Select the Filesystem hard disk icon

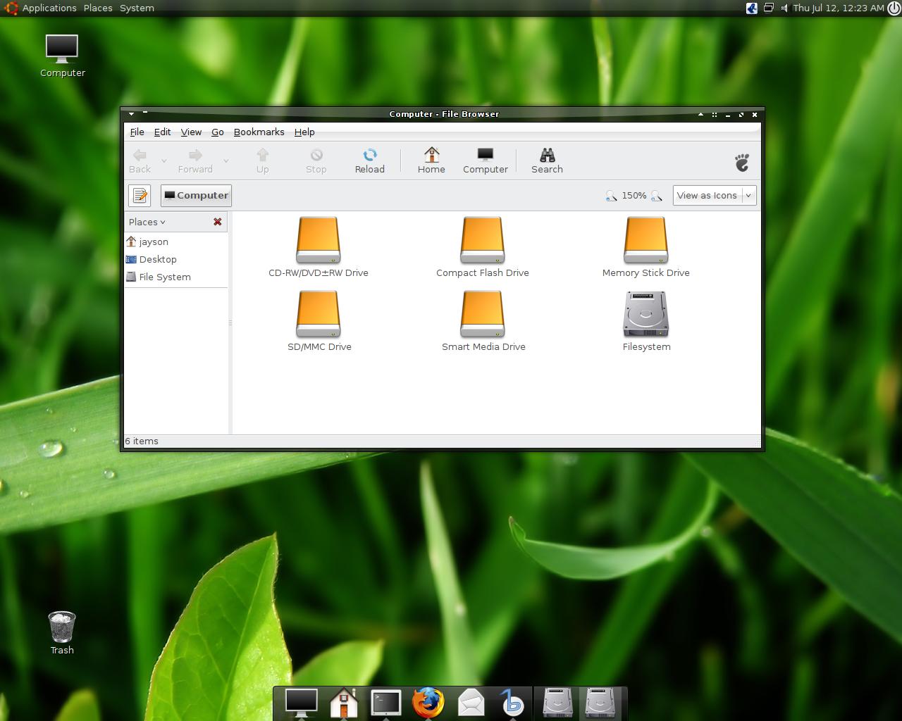click(x=646, y=314)
